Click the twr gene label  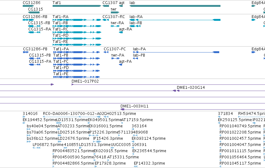click(x=114, y=9)
